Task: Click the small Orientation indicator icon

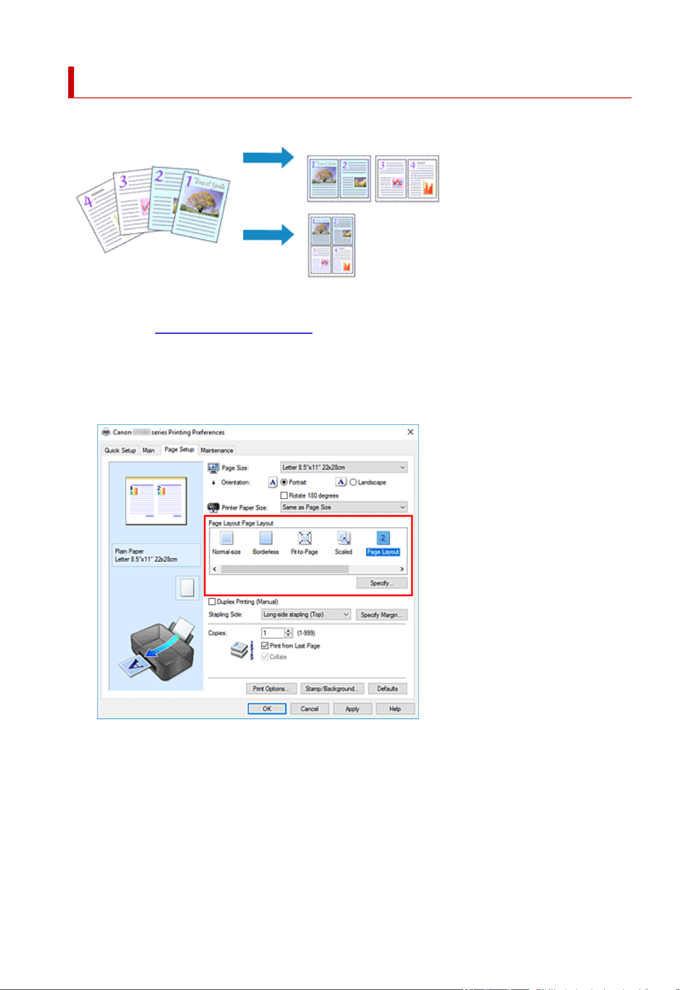Action: pos(214,483)
